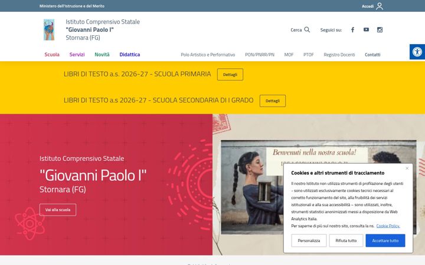
Task: Click the school logo image
Action: (x=49, y=30)
